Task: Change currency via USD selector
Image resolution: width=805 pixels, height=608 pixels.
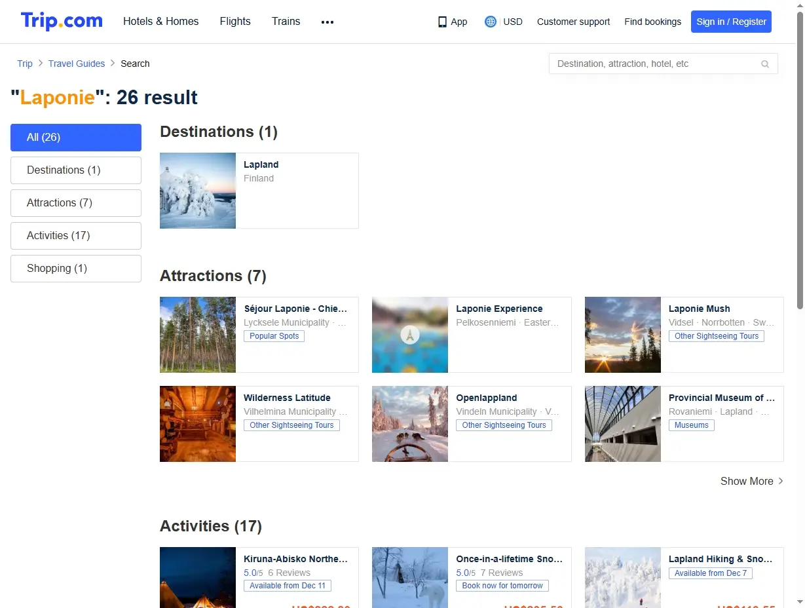Action: (x=513, y=22)
